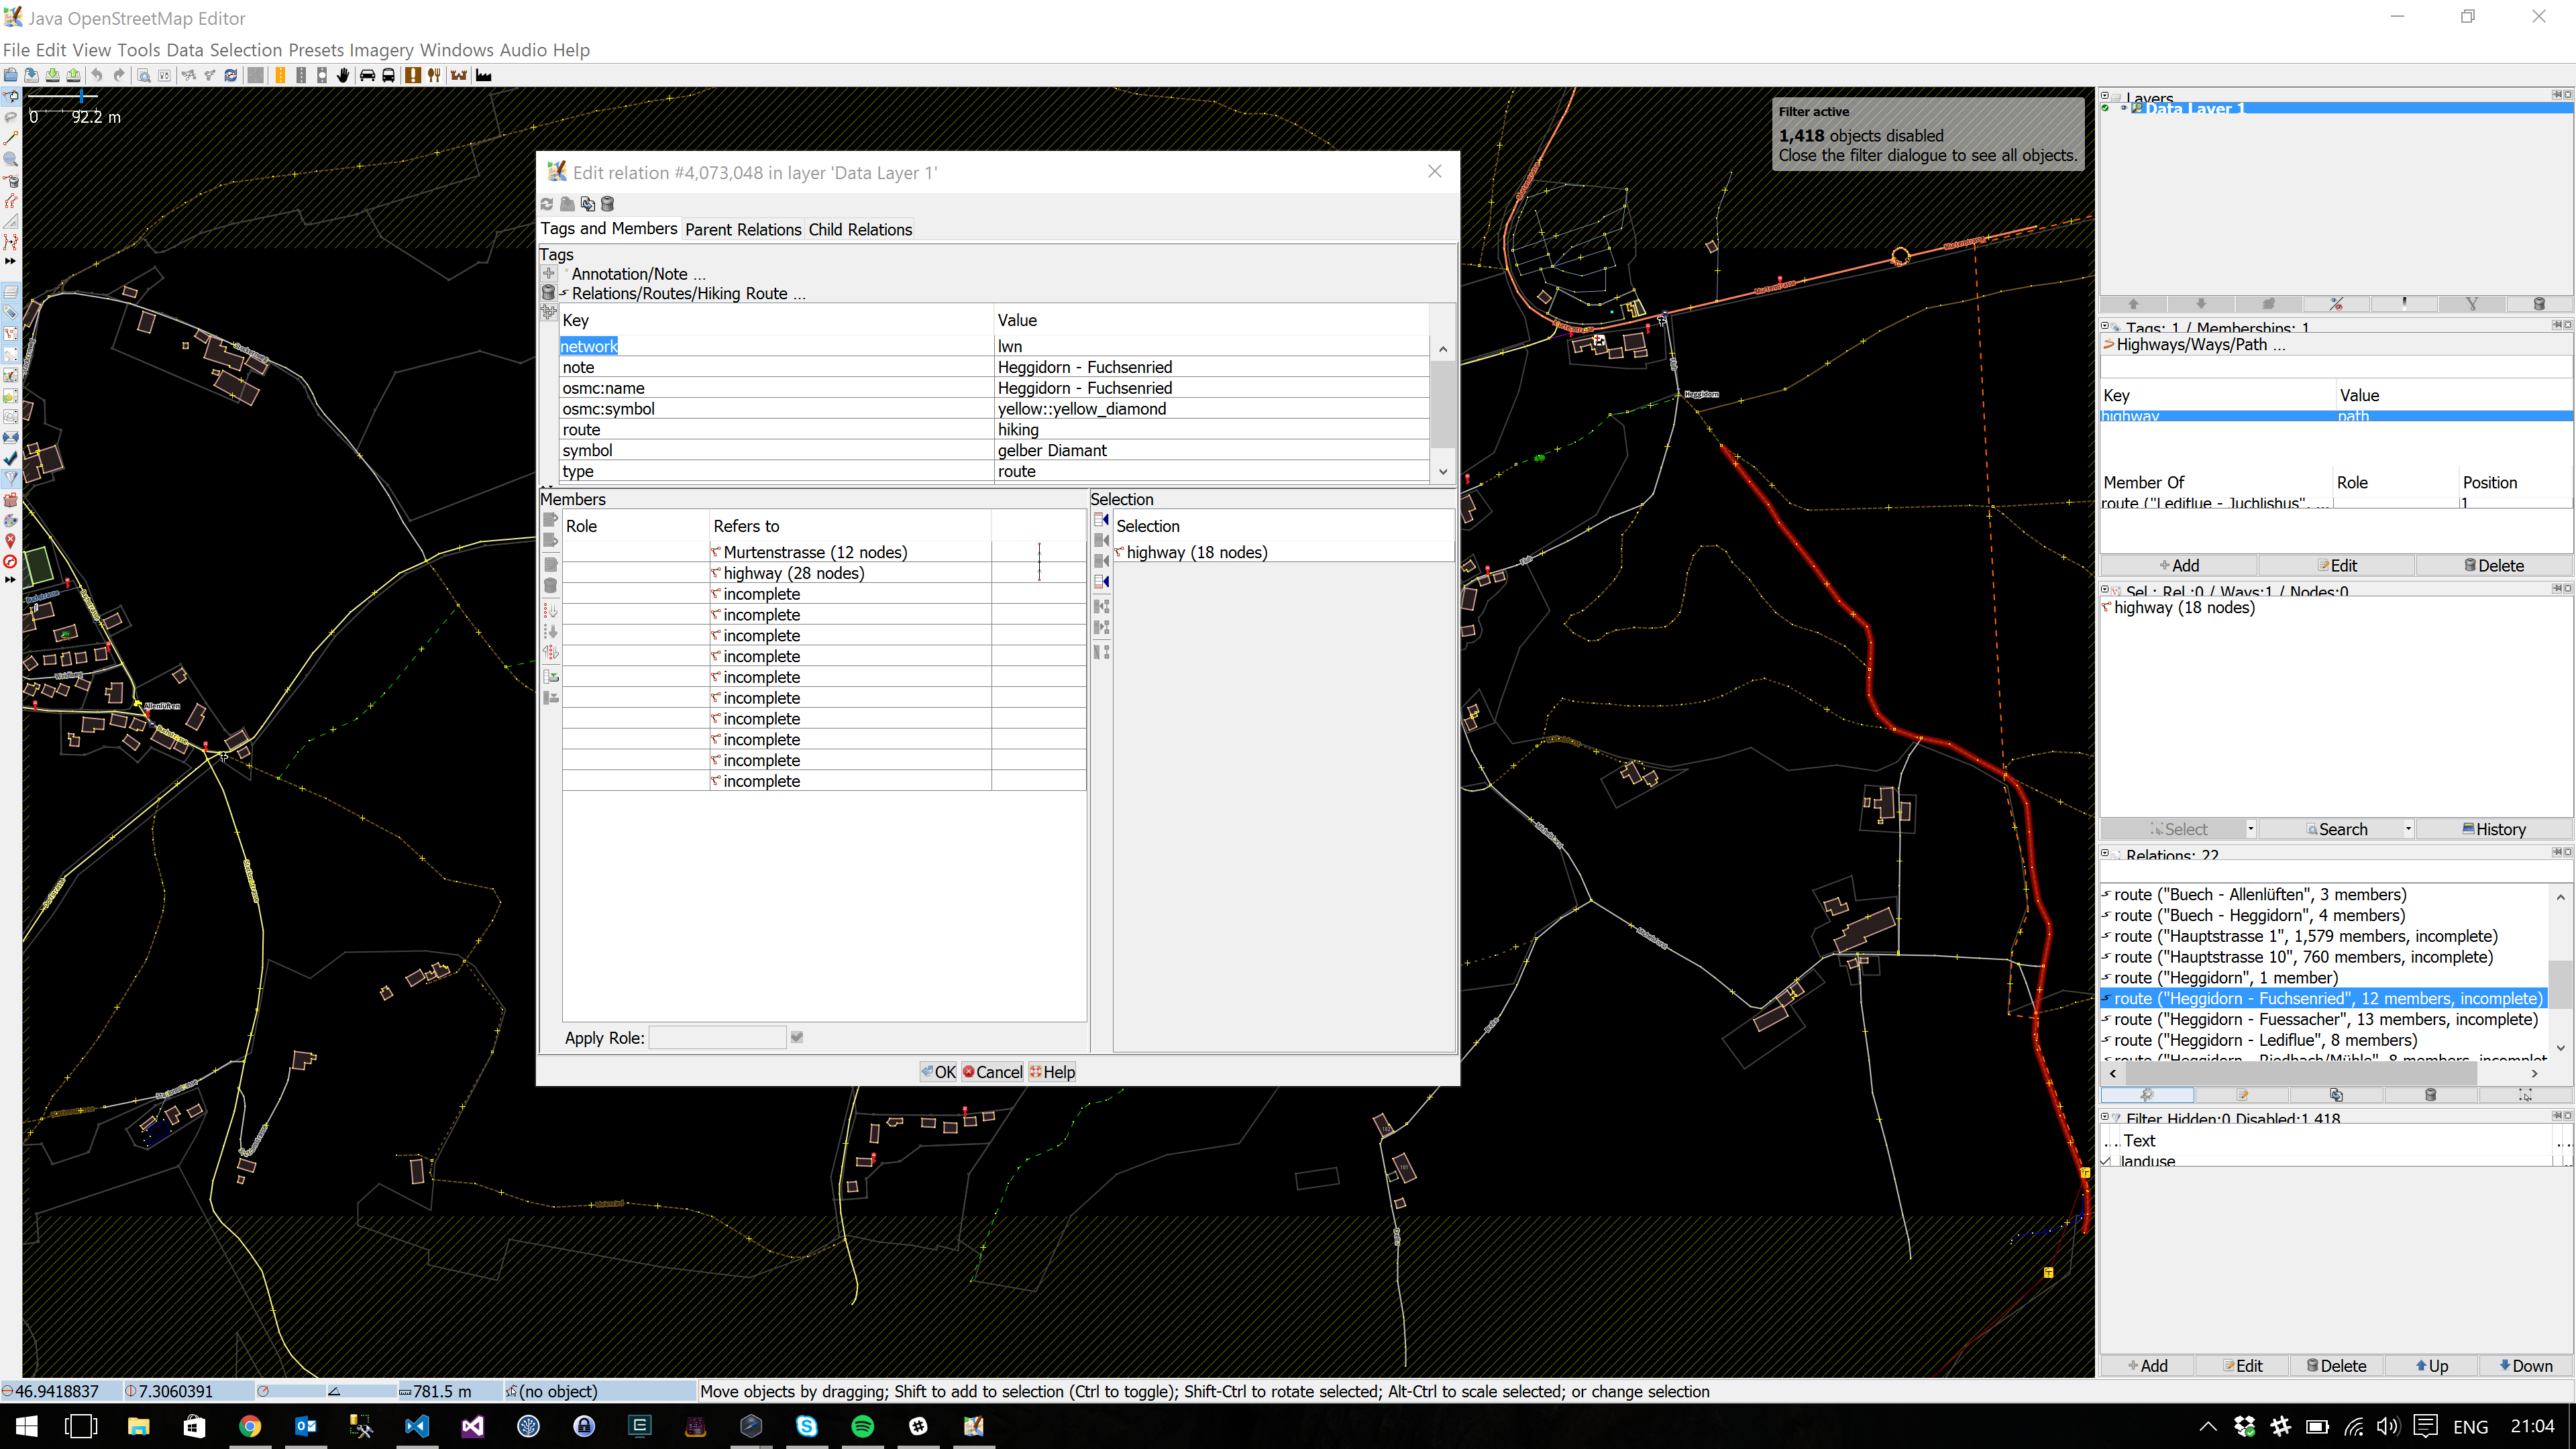The width and height of the screenshot is (2576, 1449).
Task: Click the Lasso selection tool
Action: 11,117
